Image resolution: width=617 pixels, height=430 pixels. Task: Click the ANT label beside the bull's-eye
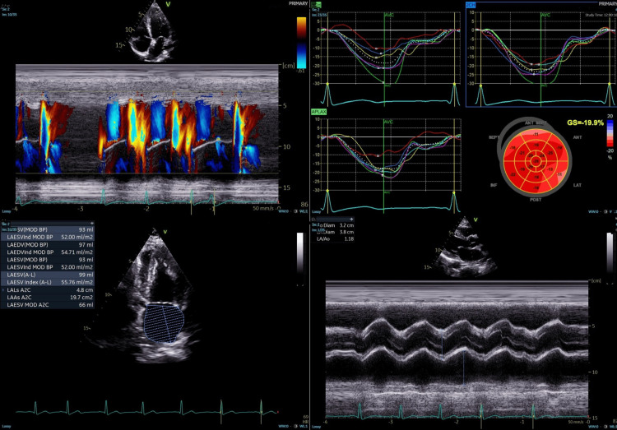coord(578,137)
